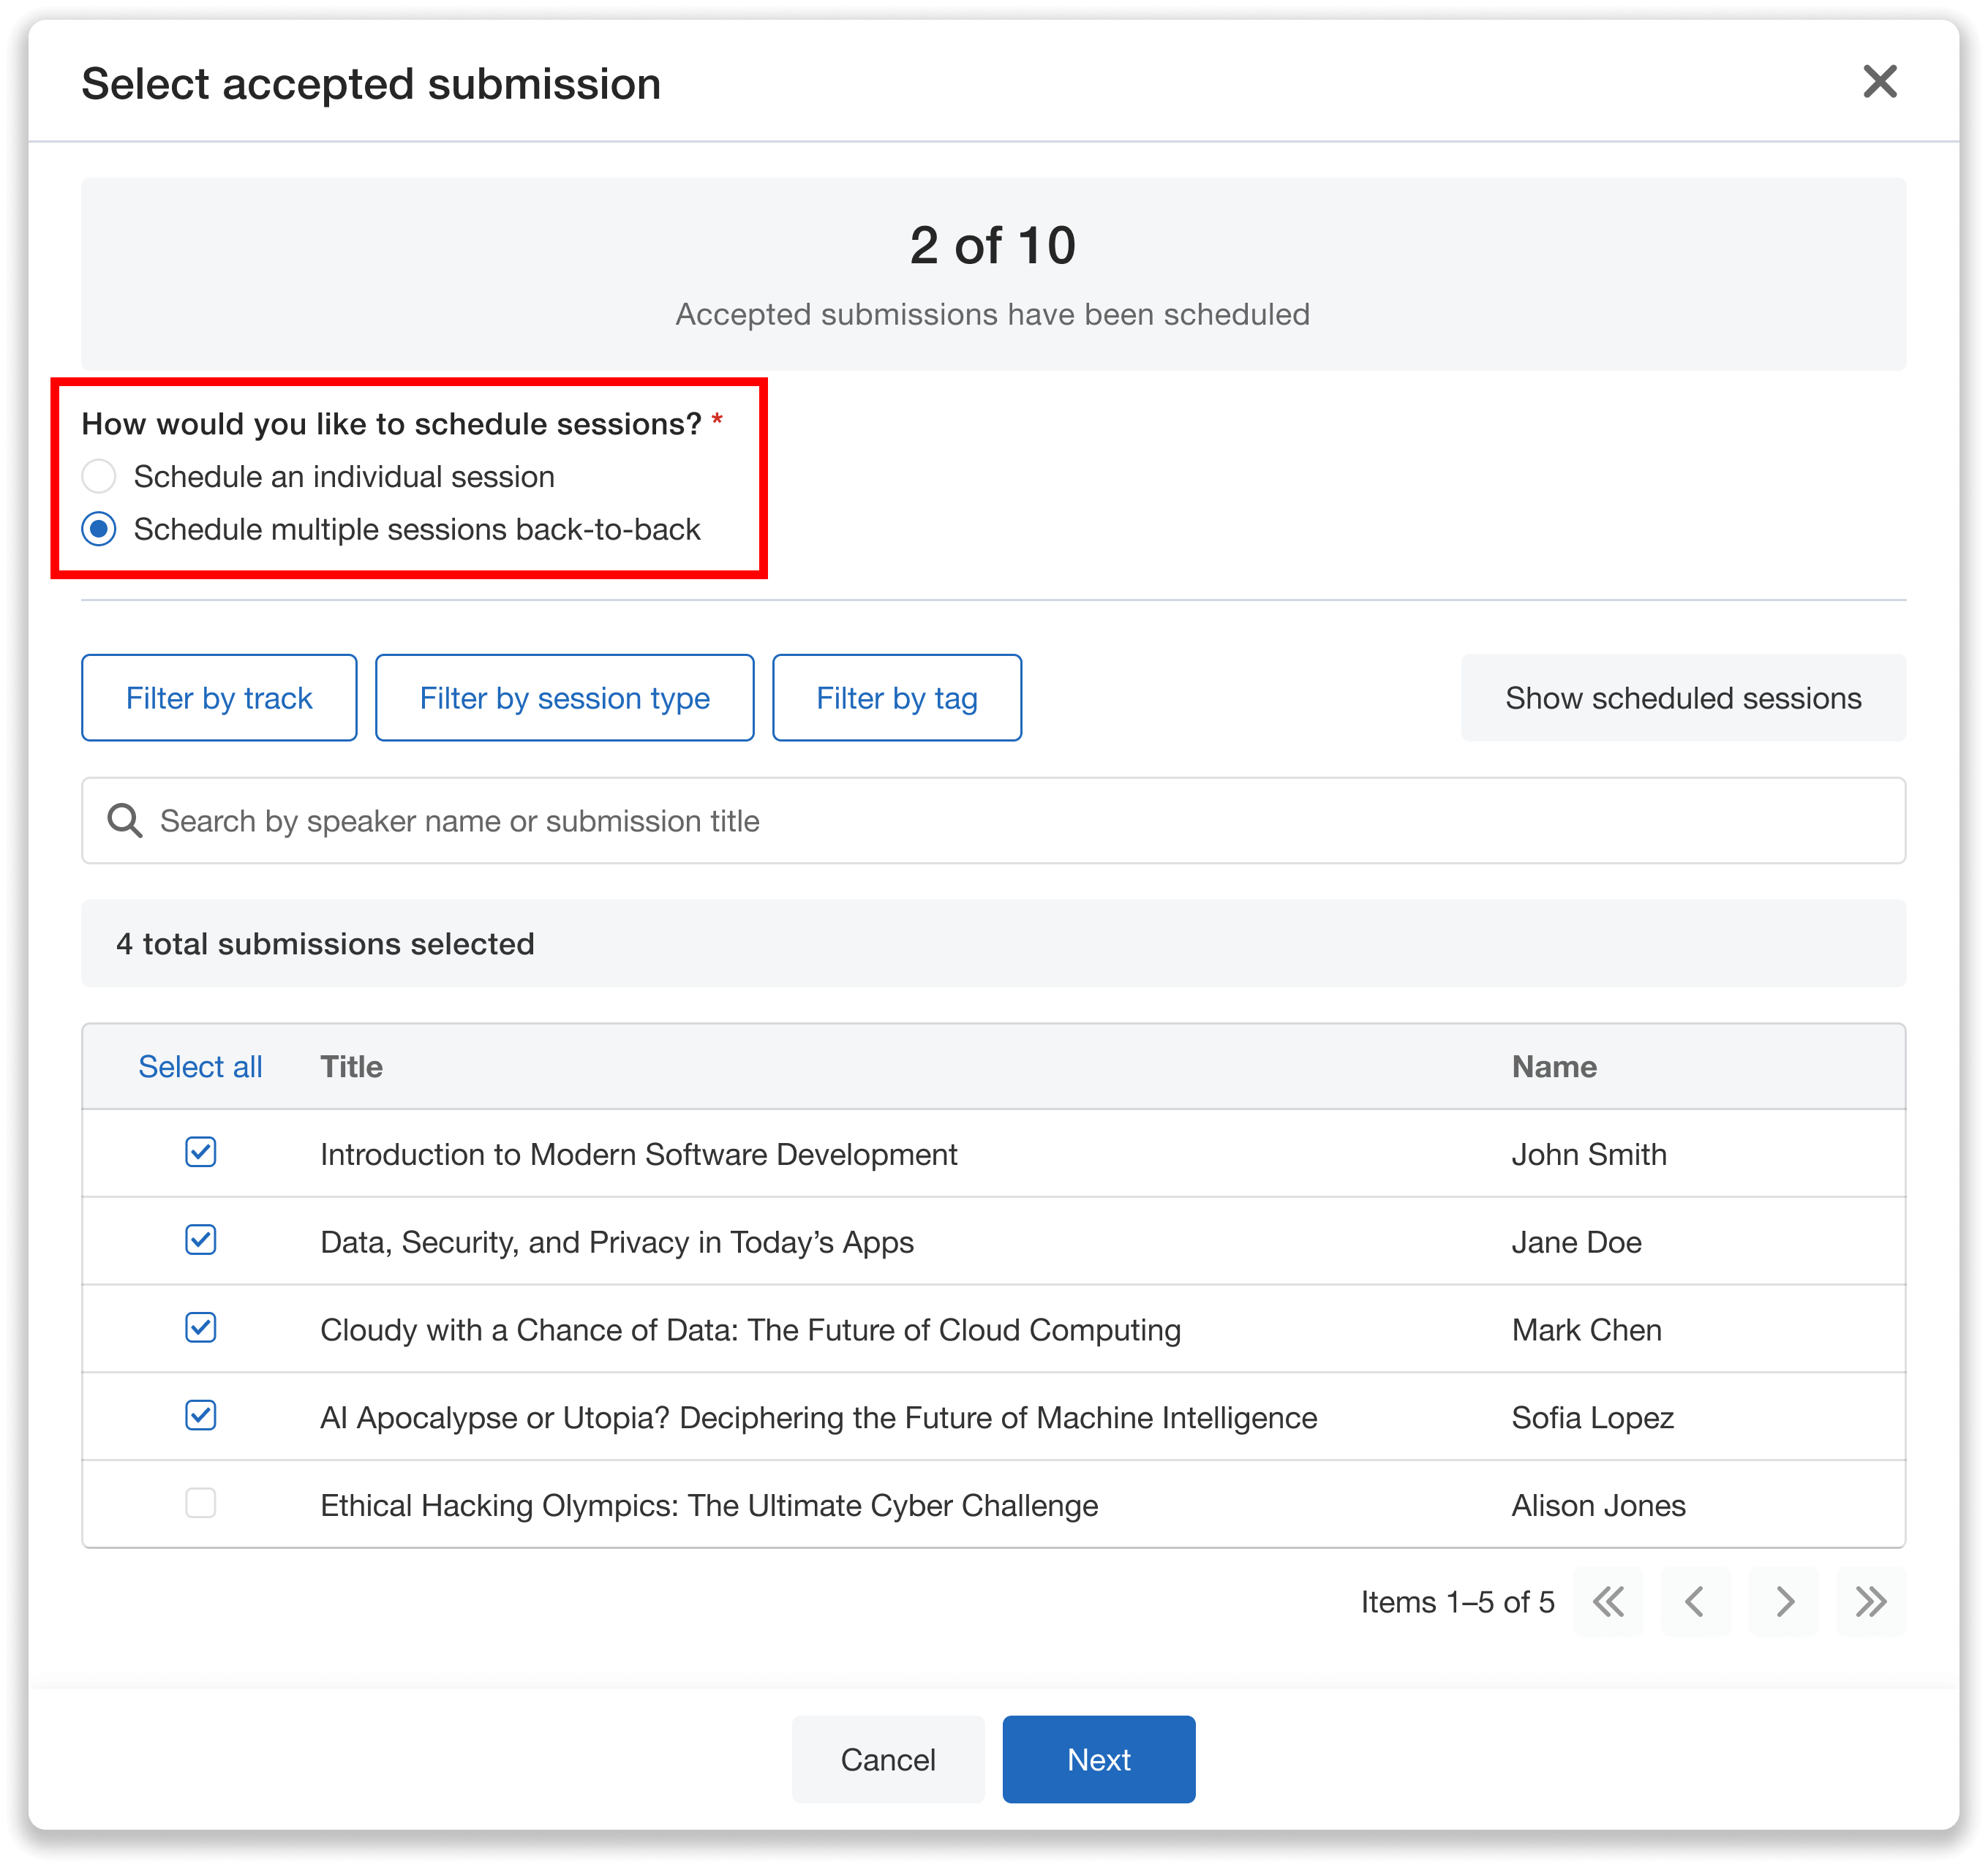The image size is (1988, 1867).
Task: Open the 'Filter by session type' dropdown
Action: pyautogui.click(x=564, y=697)
